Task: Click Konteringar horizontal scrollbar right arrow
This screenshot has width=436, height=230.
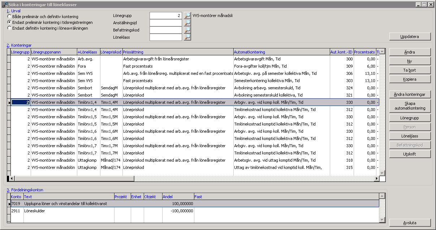Action: click(x=376, y=179)
